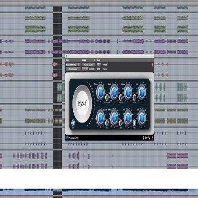The image size is (198, 198).
Task: Click the Native format button
Action: [x=105, y=69]
